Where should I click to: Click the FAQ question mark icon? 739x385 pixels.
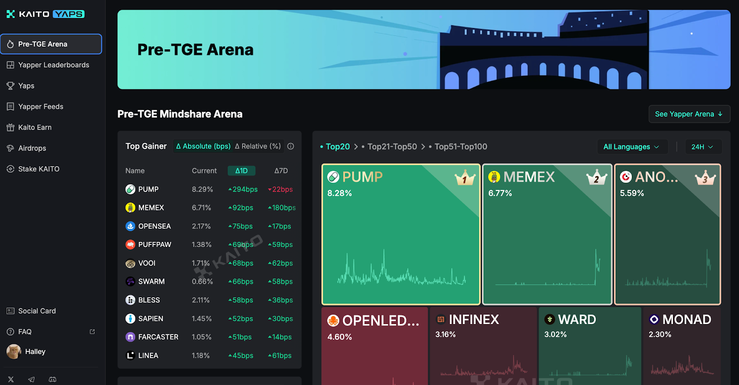coord(10,332)
